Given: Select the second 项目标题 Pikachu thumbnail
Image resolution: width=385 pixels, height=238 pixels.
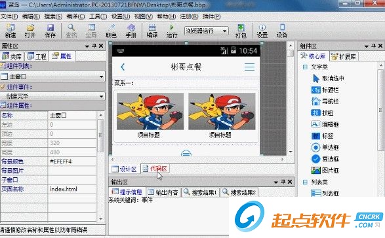Looking at the screenshot, I should pyautogui.click(x=222, y=111).
